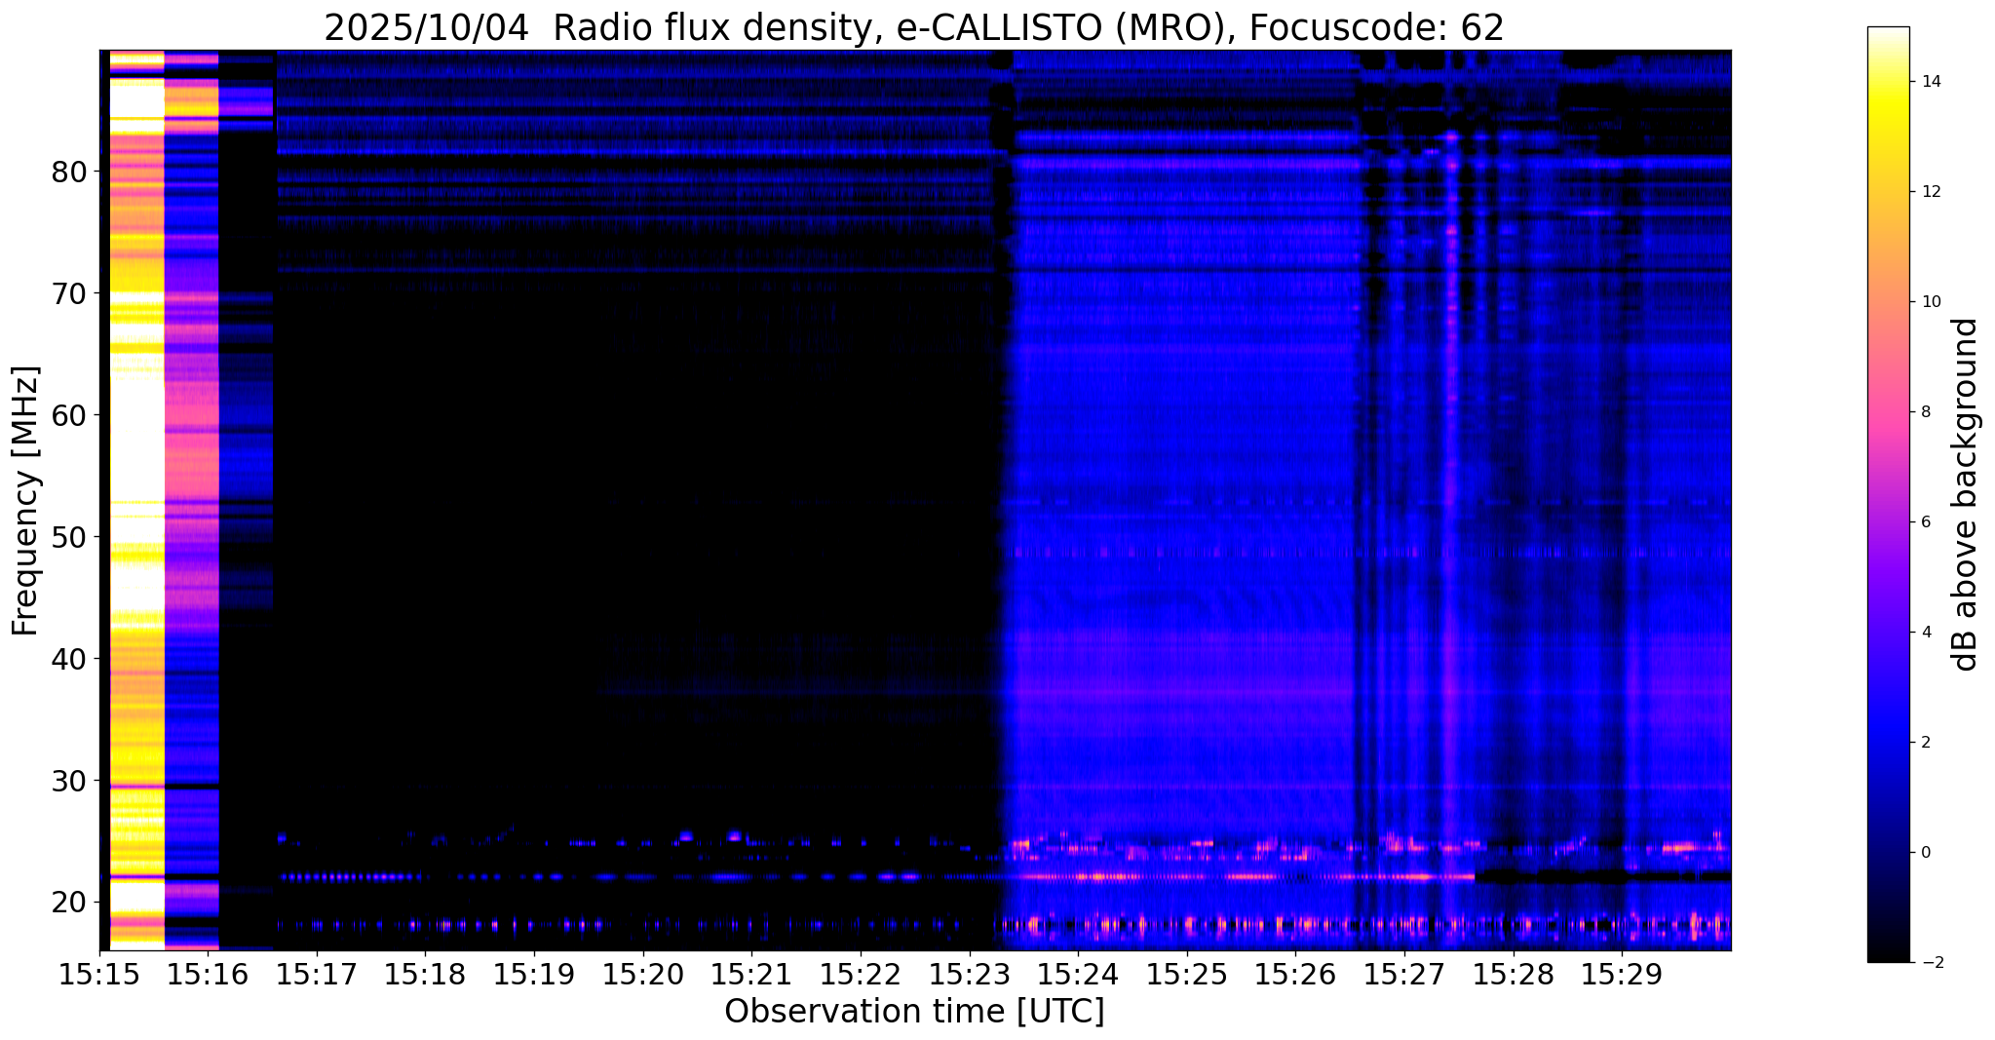
Task: Click the 80 MHz frequency tick label
Action: (x=69, y=173)
